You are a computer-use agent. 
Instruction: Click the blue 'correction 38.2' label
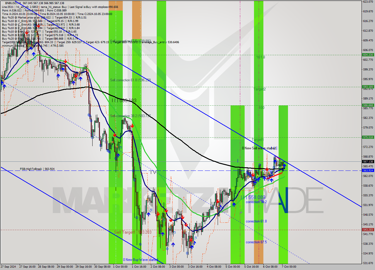[x=256, y=202]
